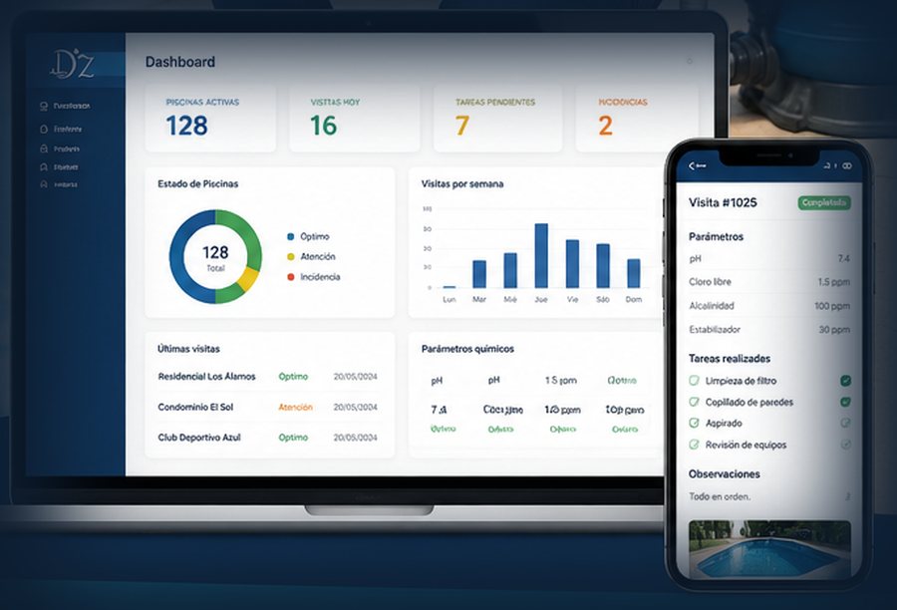This screenshot has height=610, width=897.
Task: Open the Visitas Hoy 16 card
Action: 355,119
